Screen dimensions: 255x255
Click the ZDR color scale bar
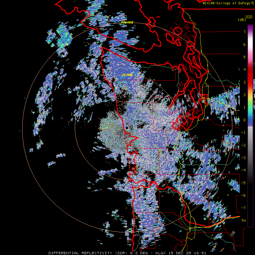[x=250, y=126]
